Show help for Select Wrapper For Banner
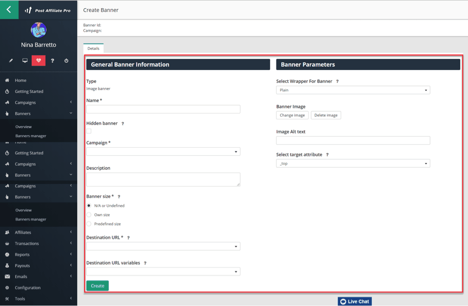 (337, 82)
